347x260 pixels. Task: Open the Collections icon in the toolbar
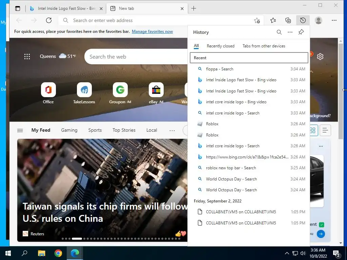click(288, 20)
